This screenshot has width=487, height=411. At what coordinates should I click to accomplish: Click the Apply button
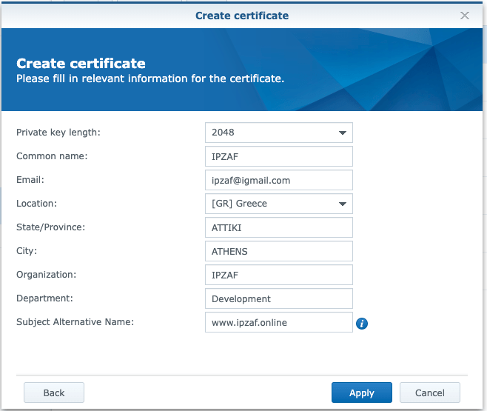pos(361,392)
